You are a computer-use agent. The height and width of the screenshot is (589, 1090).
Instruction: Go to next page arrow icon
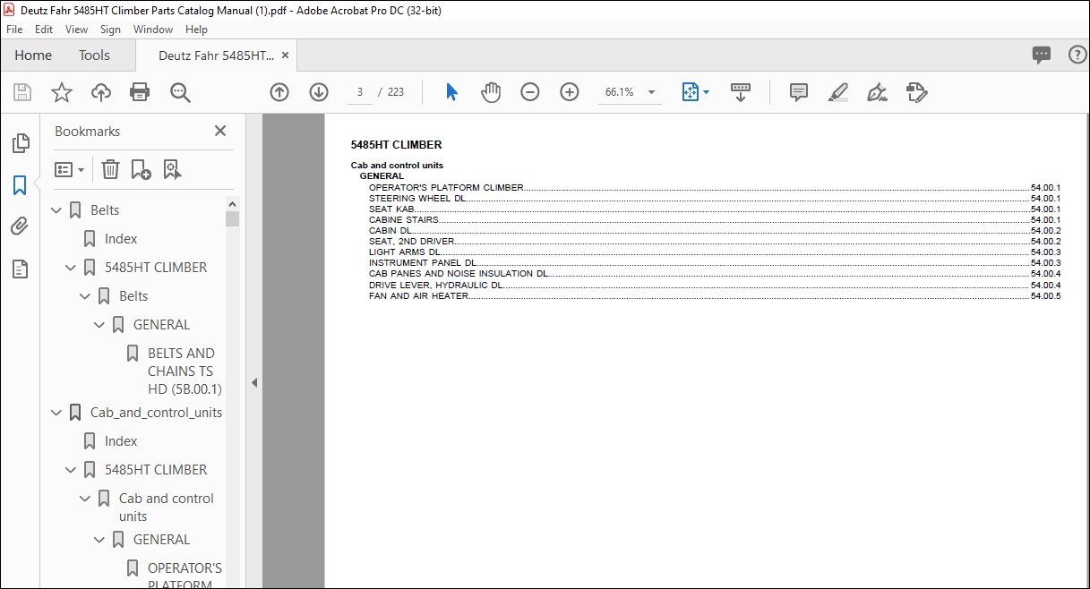pyautogui.click(x=319, y=92)
